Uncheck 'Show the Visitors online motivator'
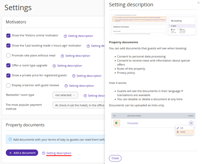Image resolution: width=202 pixels, height=164 pixels. (8, 36)
